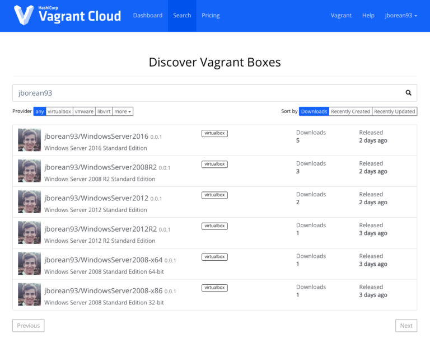Image resolution: width=430 pixels, height=338 pixels.
Task: Click the virtualbox tag on WindowsServer2008-x86 row
Action: point(214,288)
